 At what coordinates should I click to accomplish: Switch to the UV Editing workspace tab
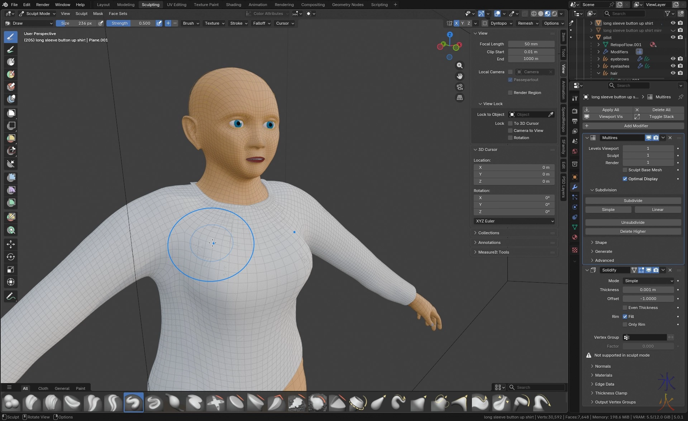[x=176, y=5]
